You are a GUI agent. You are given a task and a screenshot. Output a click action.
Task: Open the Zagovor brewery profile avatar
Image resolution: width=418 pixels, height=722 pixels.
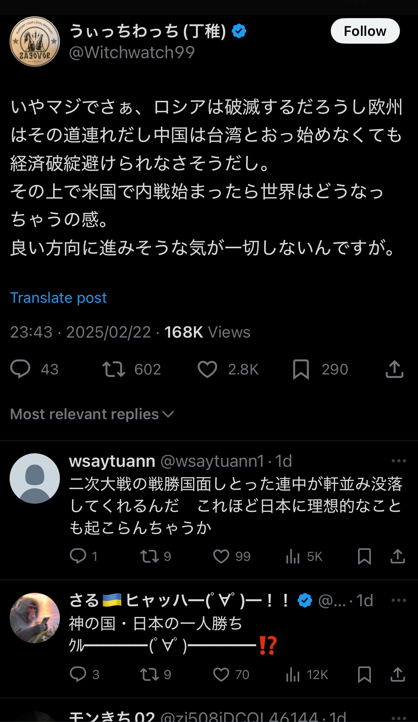[x=35, y=42]
